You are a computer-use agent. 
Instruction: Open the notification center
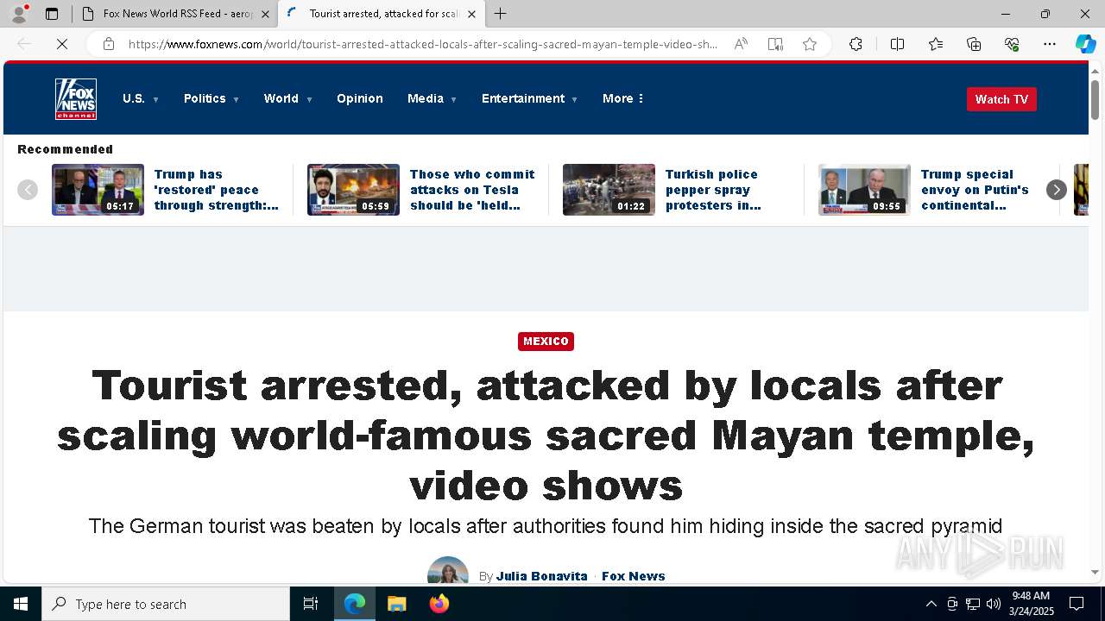tap(1077, 604)
